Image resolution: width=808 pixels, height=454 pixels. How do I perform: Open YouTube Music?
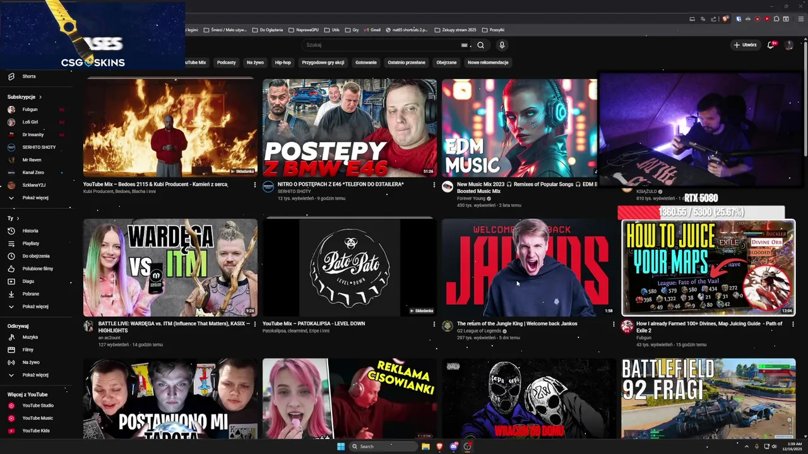(x=37, y=418)
